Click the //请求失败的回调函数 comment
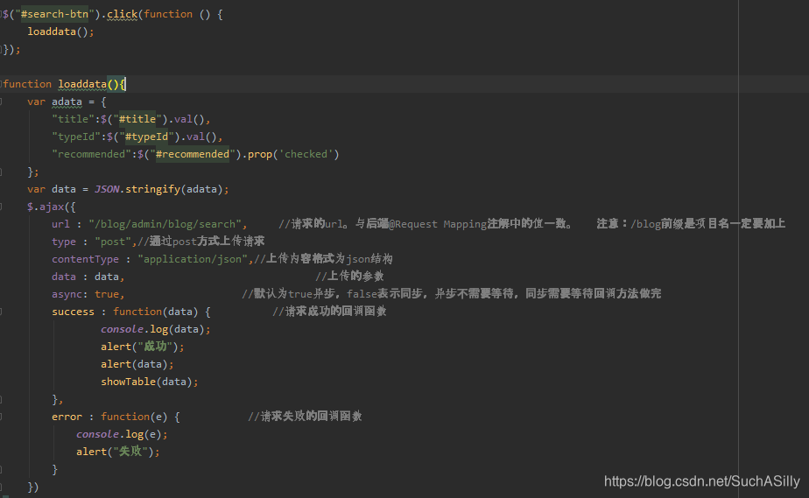 (305, 417)
